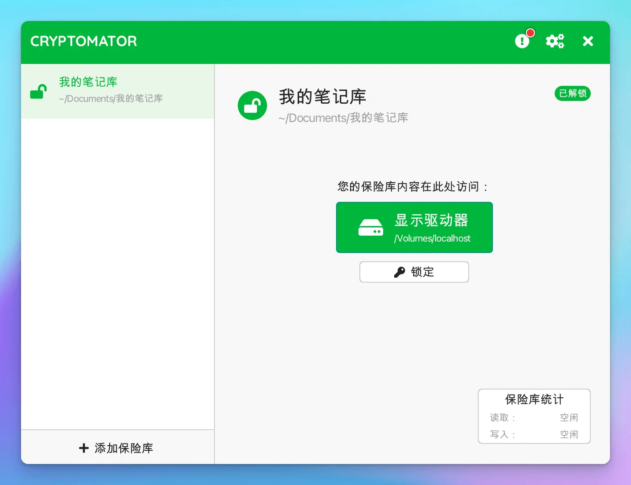Click the sidebar vault path ~/Documents/我的笔记库
Image resolution: width=631 pixels, height=485 pixels.
pos(111,99)
